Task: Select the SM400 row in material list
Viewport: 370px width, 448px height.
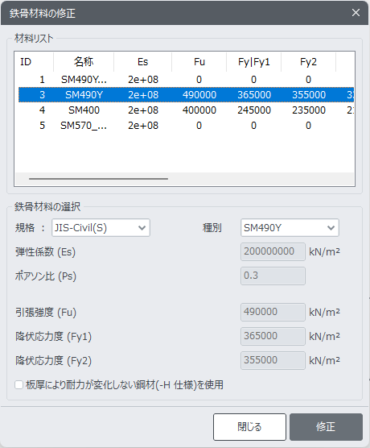Action: point(186,110)
